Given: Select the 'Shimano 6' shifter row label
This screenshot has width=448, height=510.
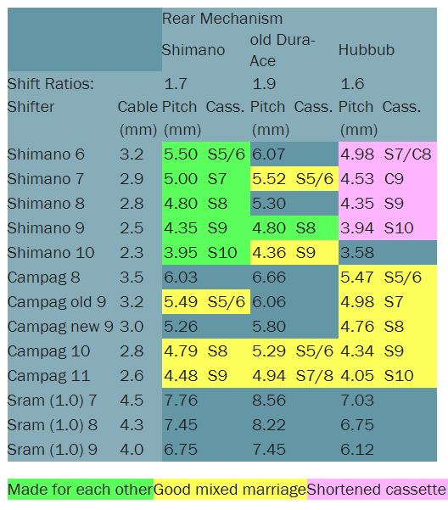Looking at the screenshot, I should (x=46, y=154).
